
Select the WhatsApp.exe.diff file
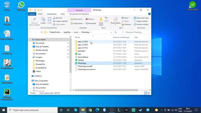(x=85, y=66)
